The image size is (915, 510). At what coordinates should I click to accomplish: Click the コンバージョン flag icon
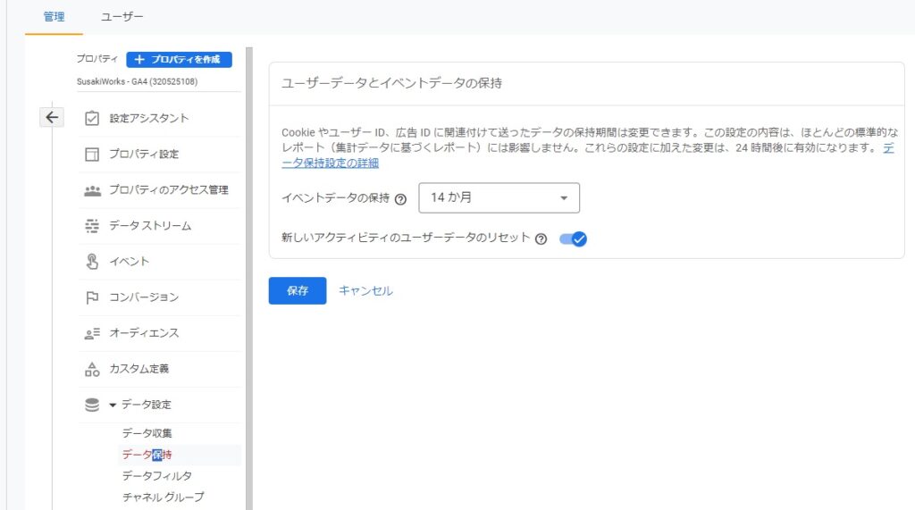click(x=92, y=297)
